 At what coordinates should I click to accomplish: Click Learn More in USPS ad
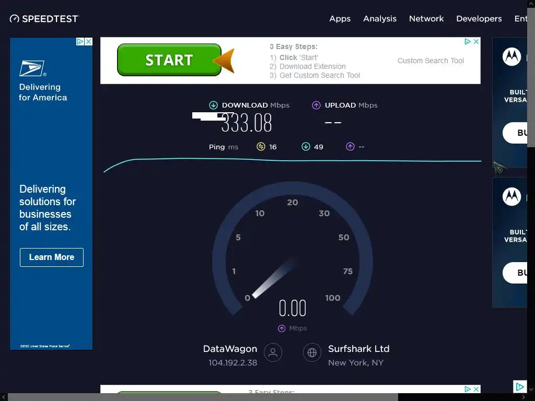pos(52,257)
